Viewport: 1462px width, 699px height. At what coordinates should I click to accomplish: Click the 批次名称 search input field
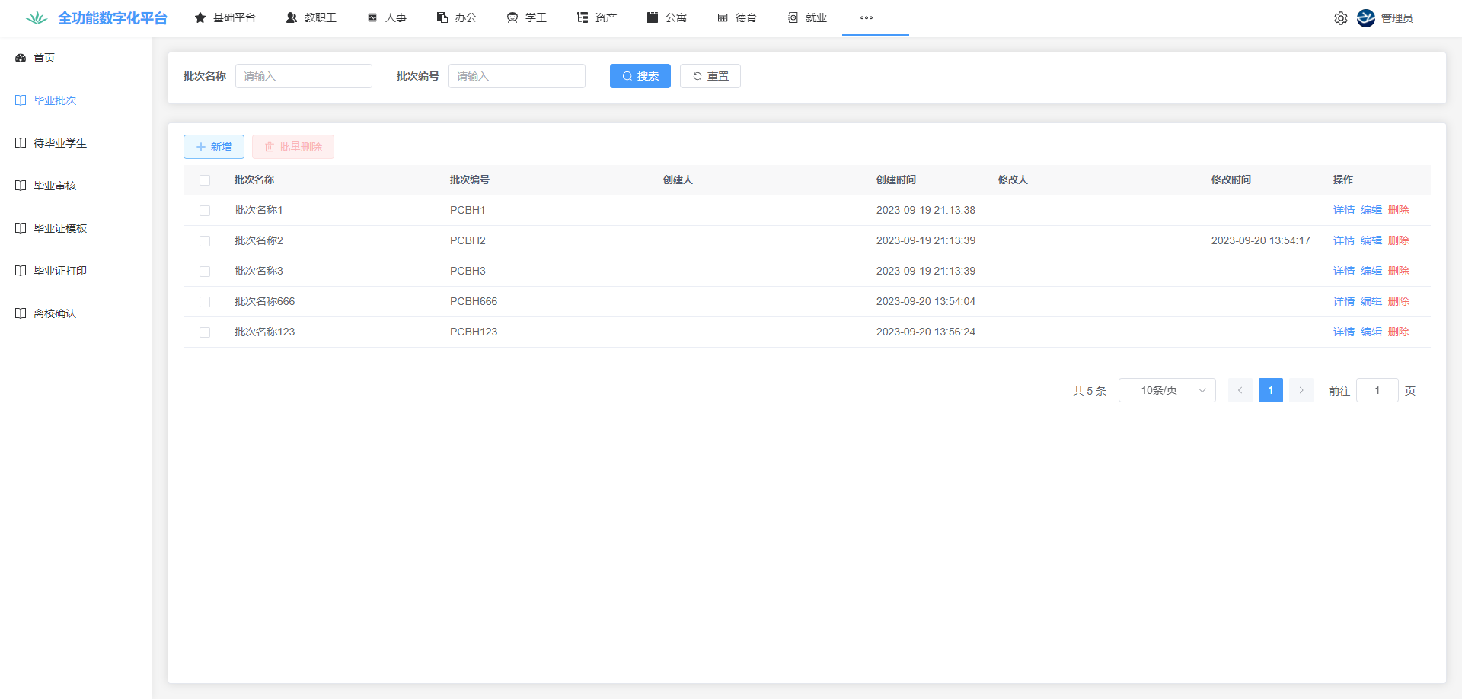coord(303,76)
